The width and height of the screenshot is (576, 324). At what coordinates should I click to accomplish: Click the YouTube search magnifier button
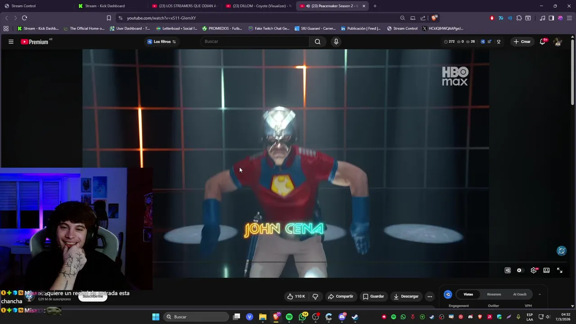(x=318, y=41)
